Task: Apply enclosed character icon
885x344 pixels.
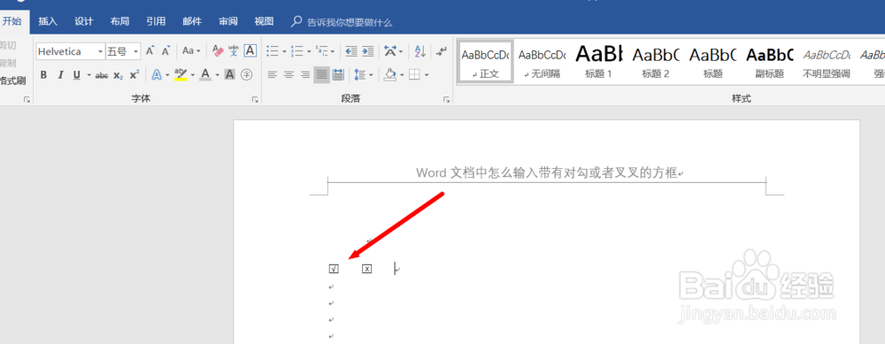Action: pyautogui.click(x=246, y=74)
